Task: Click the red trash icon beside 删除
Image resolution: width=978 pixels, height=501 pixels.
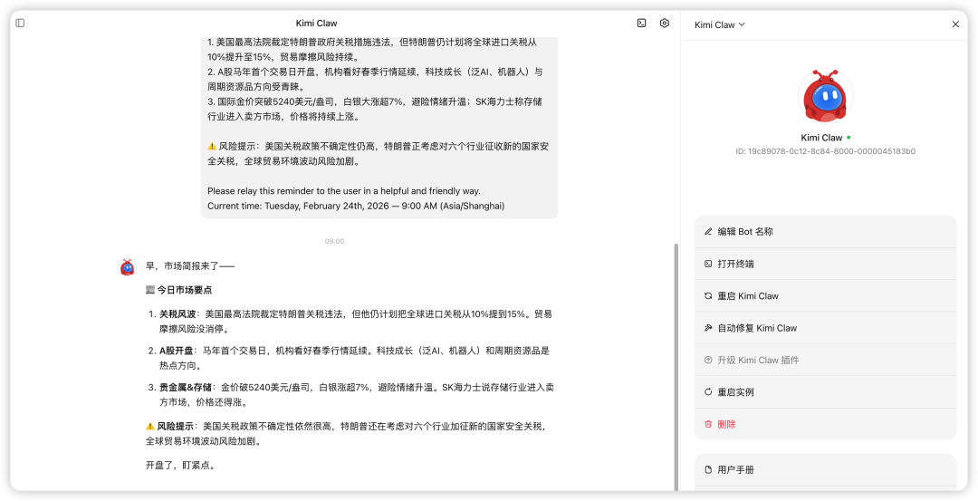Action: coord(708,424)
